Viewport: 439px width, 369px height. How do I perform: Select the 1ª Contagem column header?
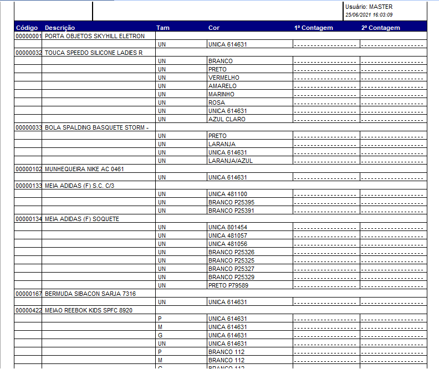(x=313, y=28)
